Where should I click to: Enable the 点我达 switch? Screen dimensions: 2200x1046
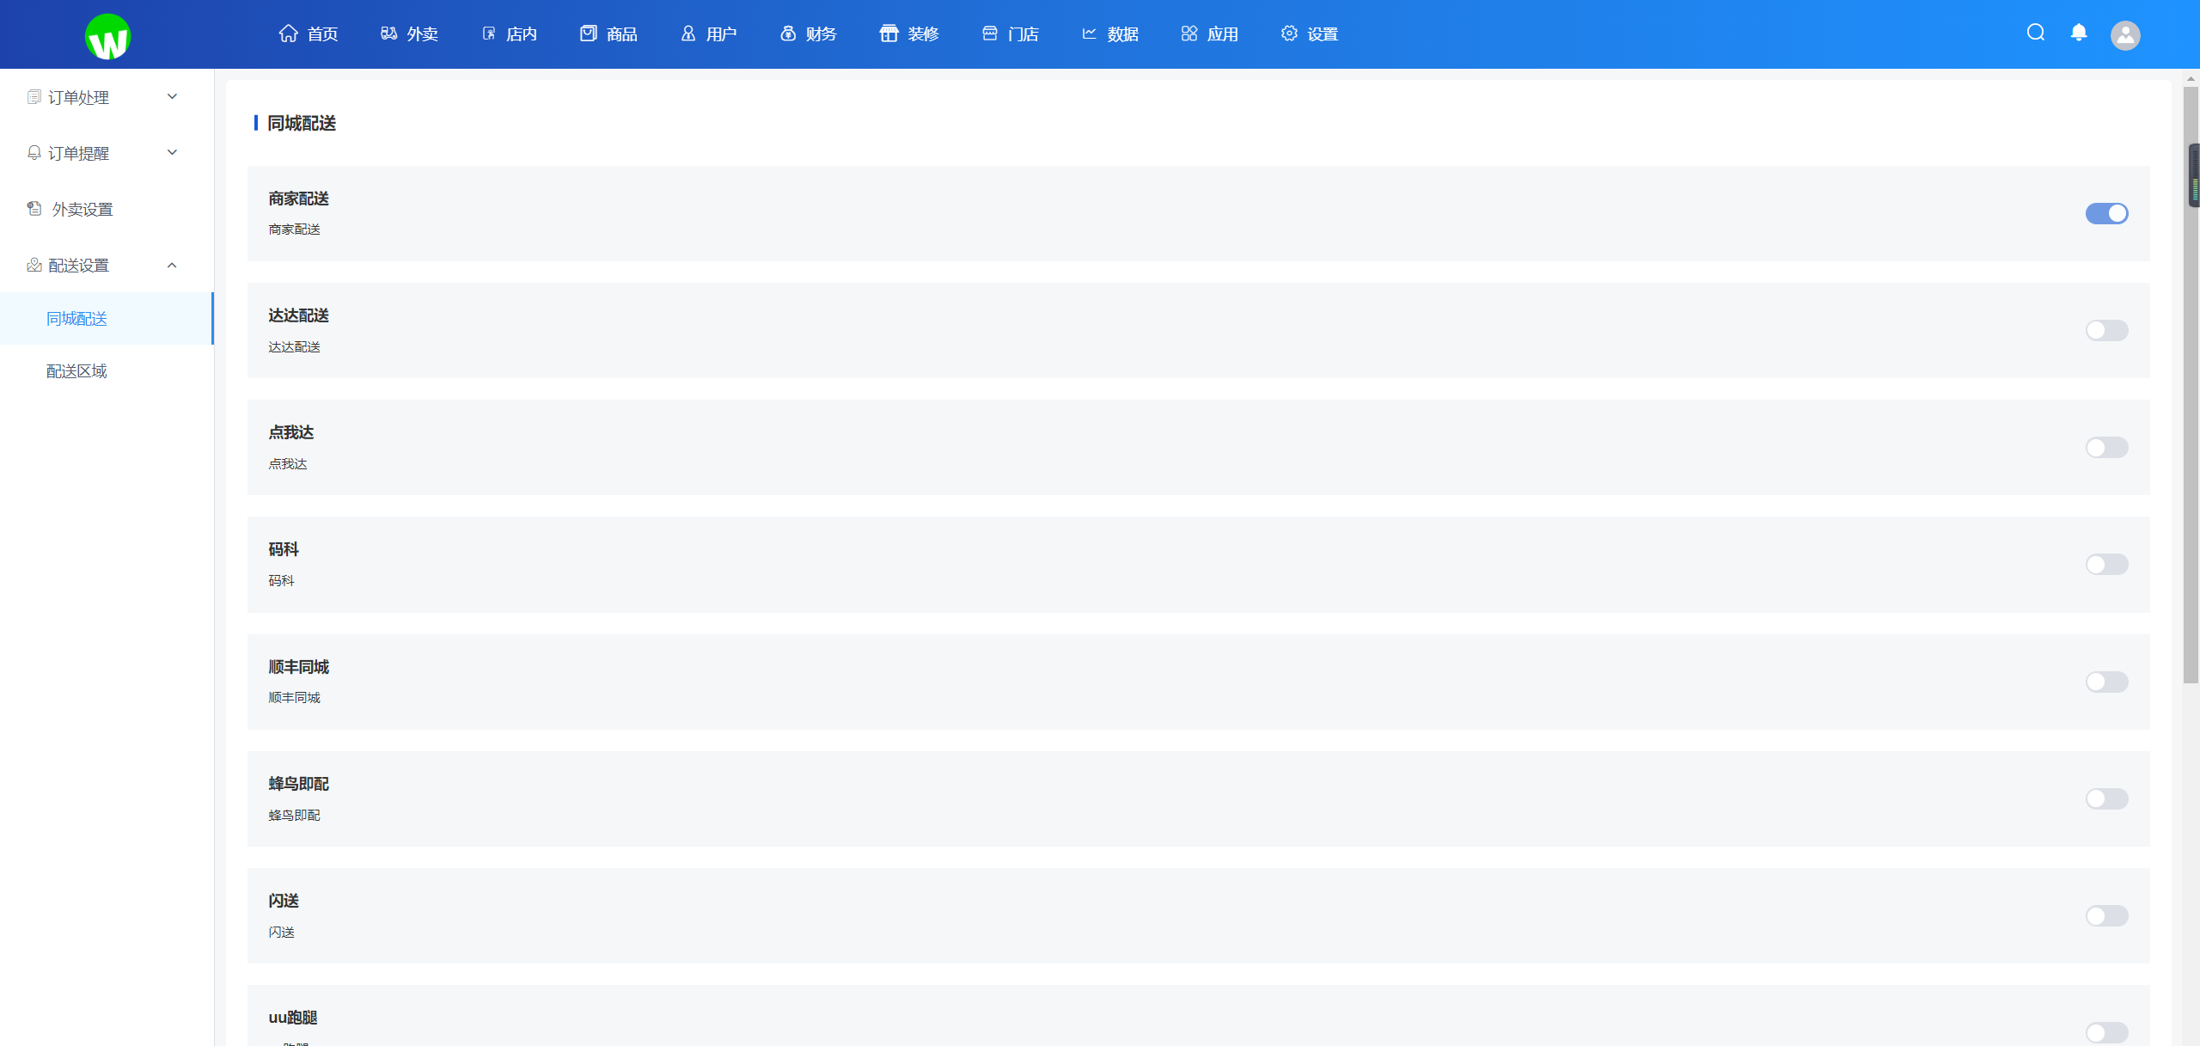click(x=2106, y=447)
